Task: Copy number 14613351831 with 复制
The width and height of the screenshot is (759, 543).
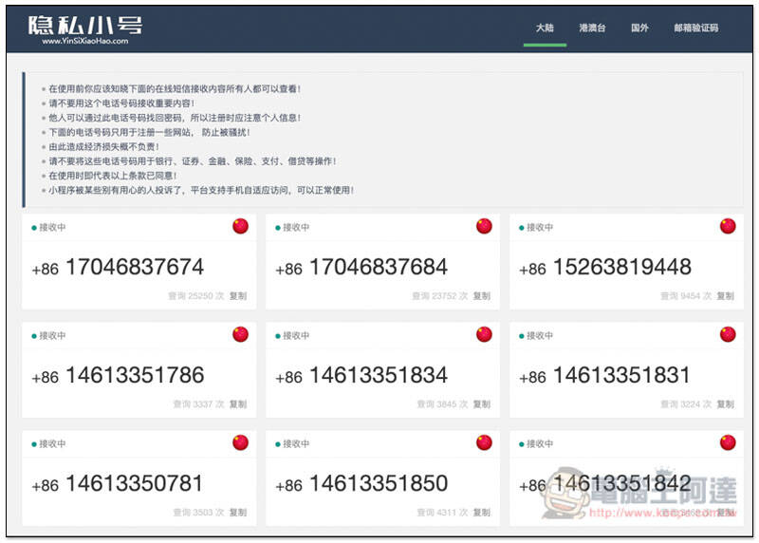Action: pyautogui.click(x=725, y=404)
